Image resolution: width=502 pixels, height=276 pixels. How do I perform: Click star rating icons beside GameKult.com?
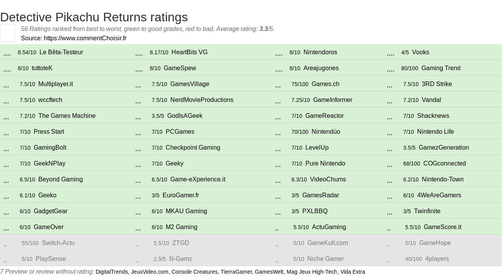pyautogui.click(x=277, y=244)
